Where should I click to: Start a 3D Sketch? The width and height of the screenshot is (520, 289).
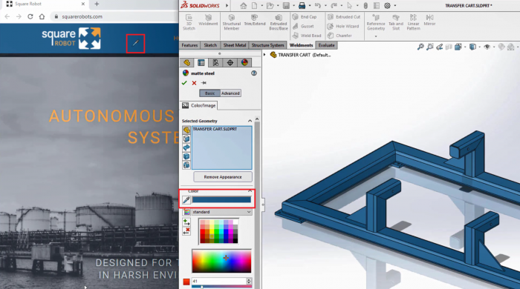pyautogui.click(x=189, y=22)
